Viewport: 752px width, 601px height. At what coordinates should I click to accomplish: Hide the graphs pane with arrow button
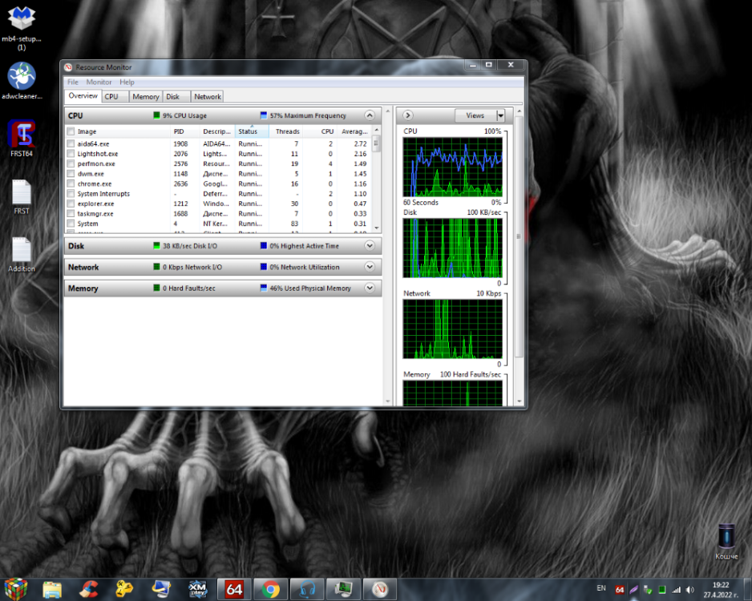pos(407,115)
